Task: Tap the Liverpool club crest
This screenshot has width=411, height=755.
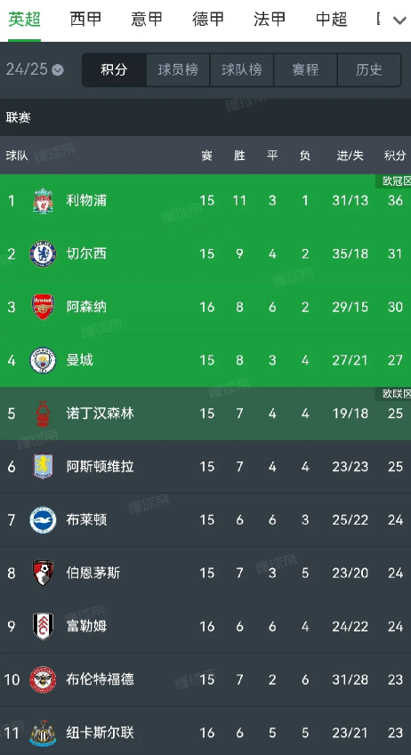Action: pyautogui.click(x=43, y=200)
